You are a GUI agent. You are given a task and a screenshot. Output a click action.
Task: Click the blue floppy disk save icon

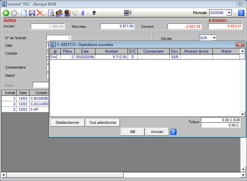coord(32,13)
